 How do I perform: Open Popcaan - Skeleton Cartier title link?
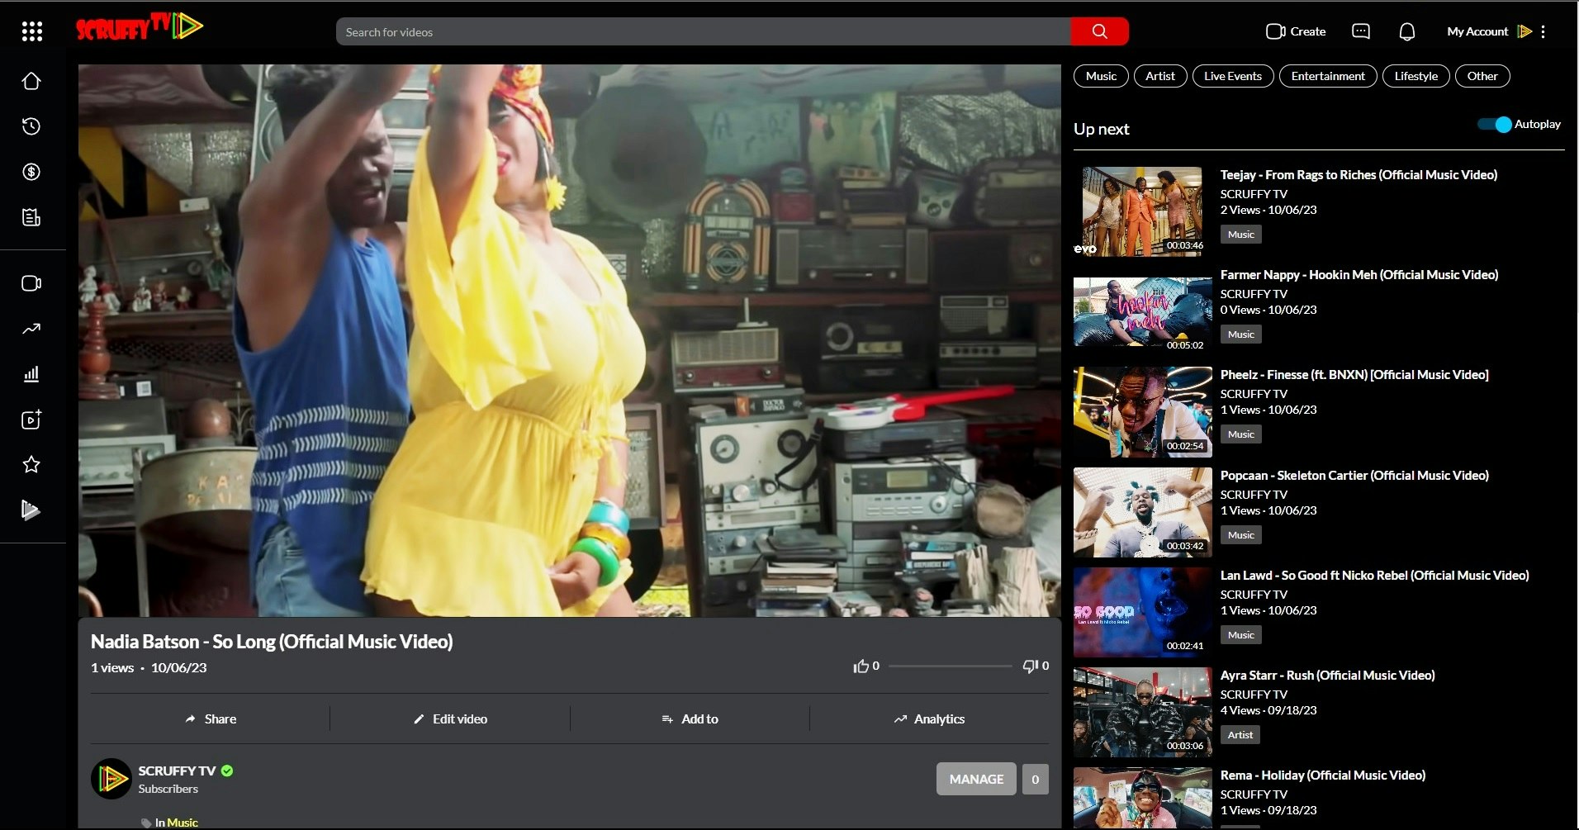point(1354,475)
